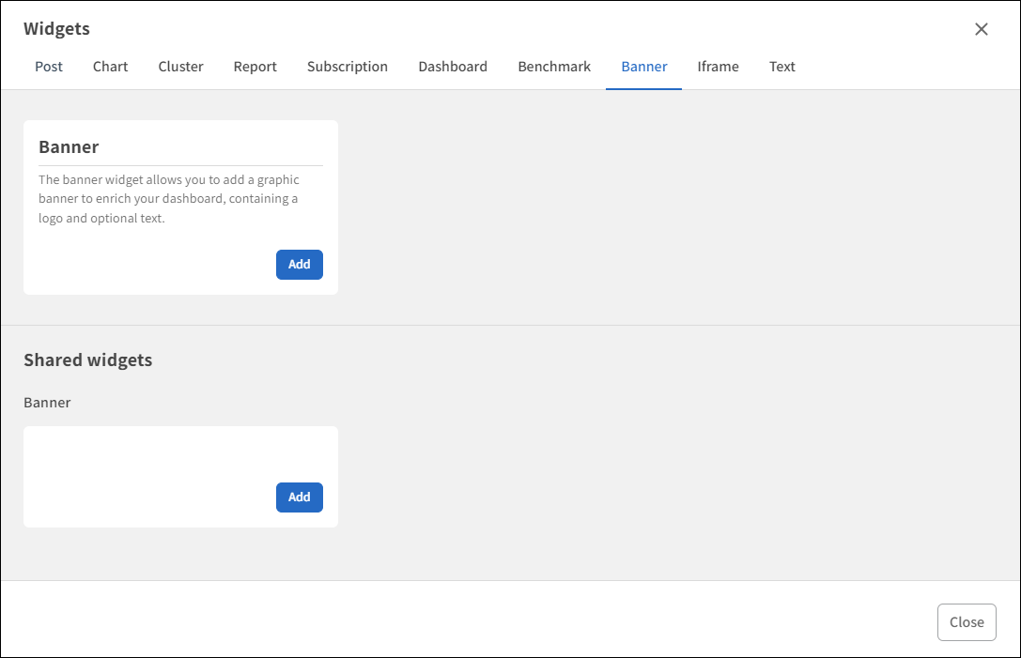Click the Shared widgets section heading

click(88, 360)
